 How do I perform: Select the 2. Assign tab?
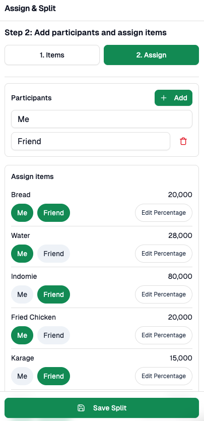(x=151, y=55)
